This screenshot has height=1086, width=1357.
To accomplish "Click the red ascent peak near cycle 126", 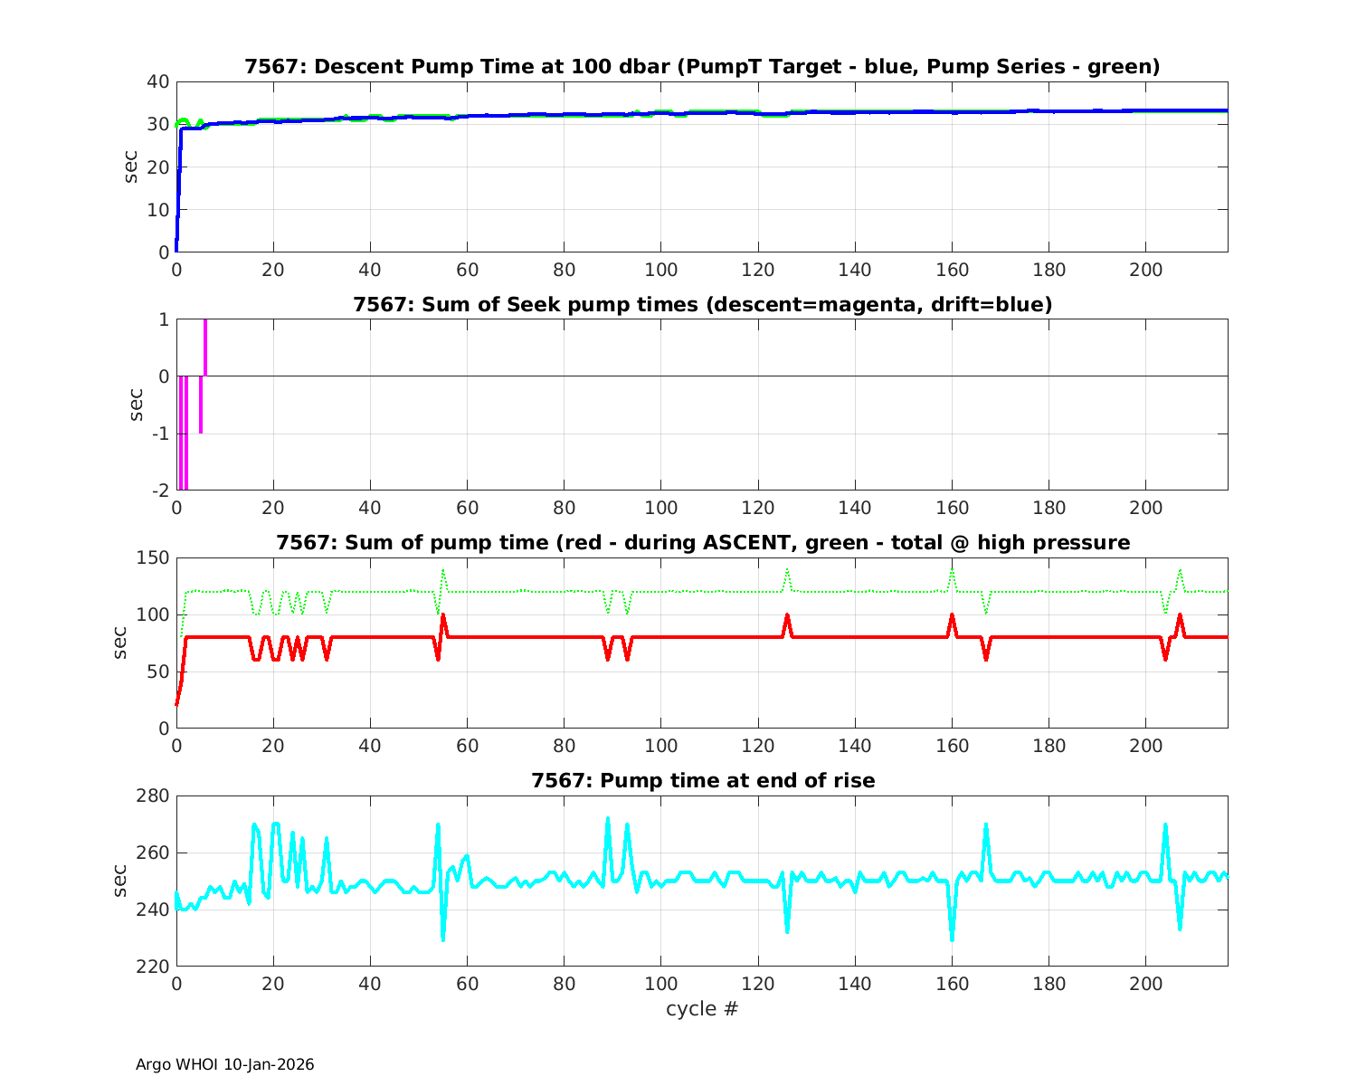I will (787, 616).
